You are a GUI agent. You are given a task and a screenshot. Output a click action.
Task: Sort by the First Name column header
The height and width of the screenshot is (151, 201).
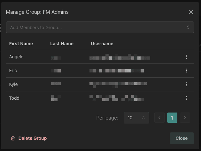pyautogui.click(x=21, y=44)
